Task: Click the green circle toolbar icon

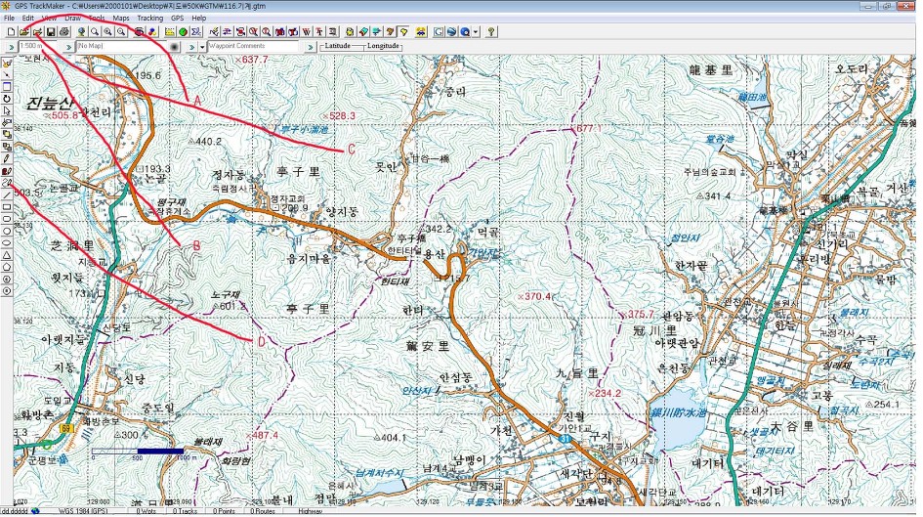Action: click(183, 32)
